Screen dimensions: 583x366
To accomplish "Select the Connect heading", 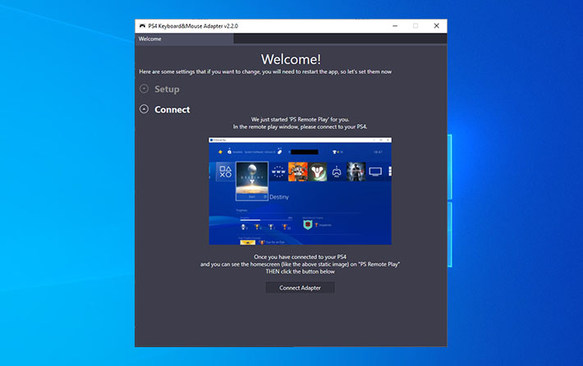I will (x=172, y=110).
